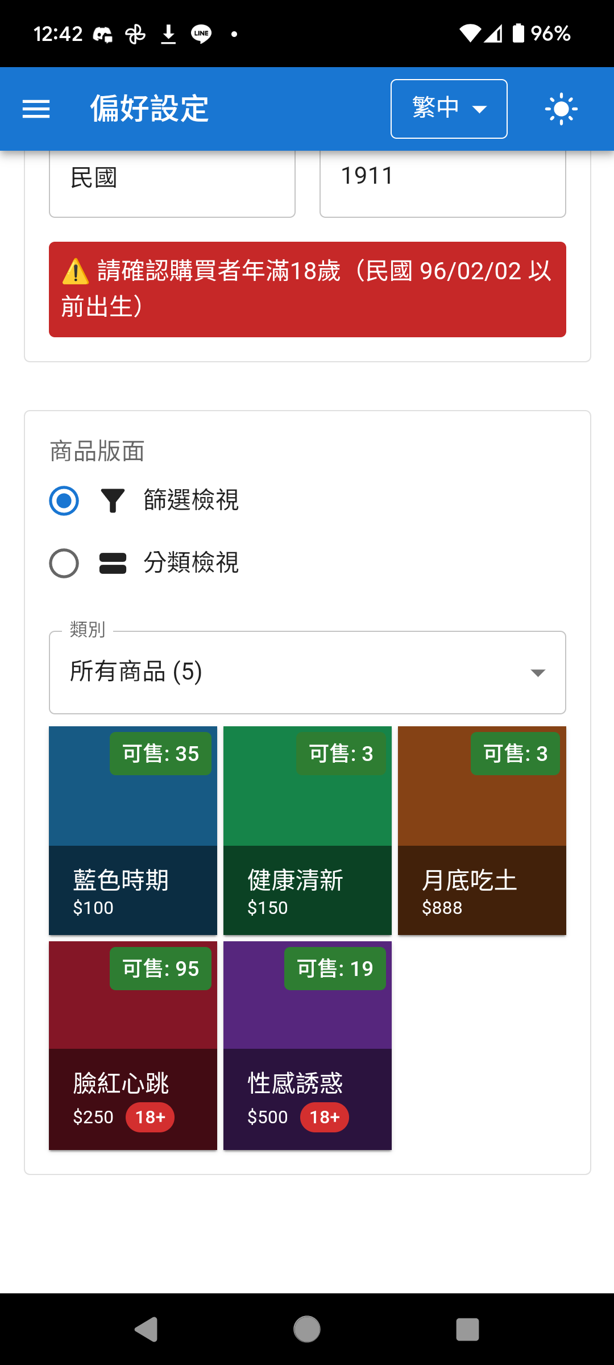Choose the 月底吃土 $888 product

[482, 830]
